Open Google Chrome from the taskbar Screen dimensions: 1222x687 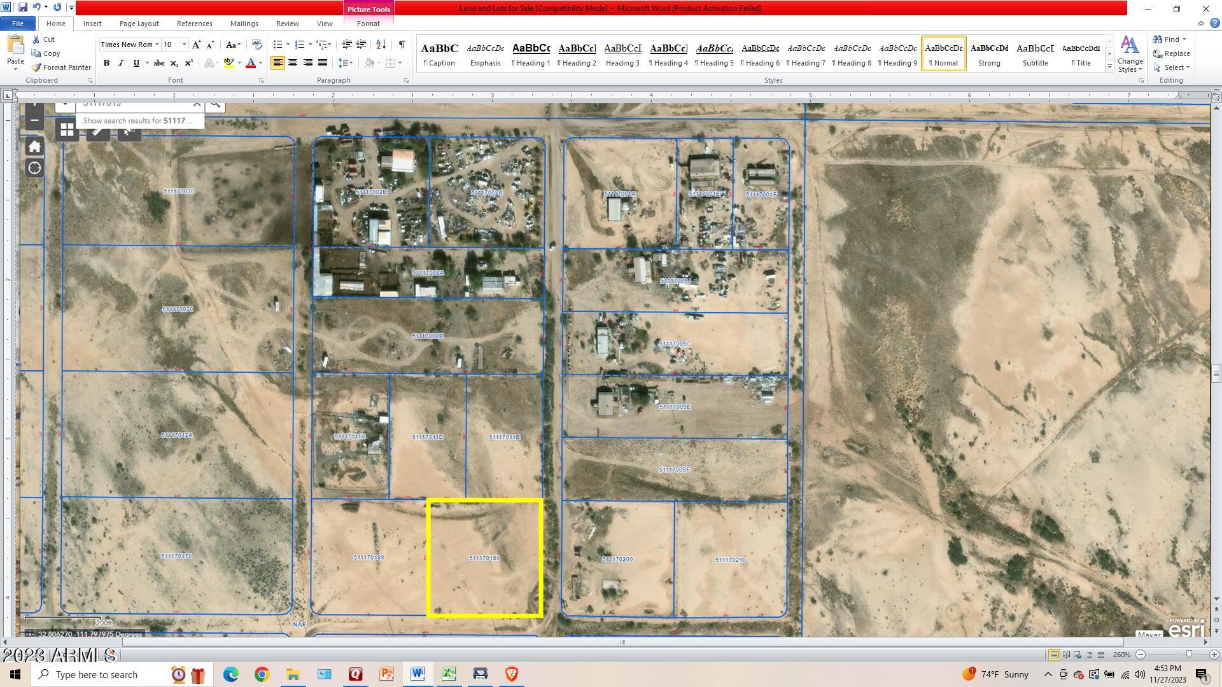[262, 674]
